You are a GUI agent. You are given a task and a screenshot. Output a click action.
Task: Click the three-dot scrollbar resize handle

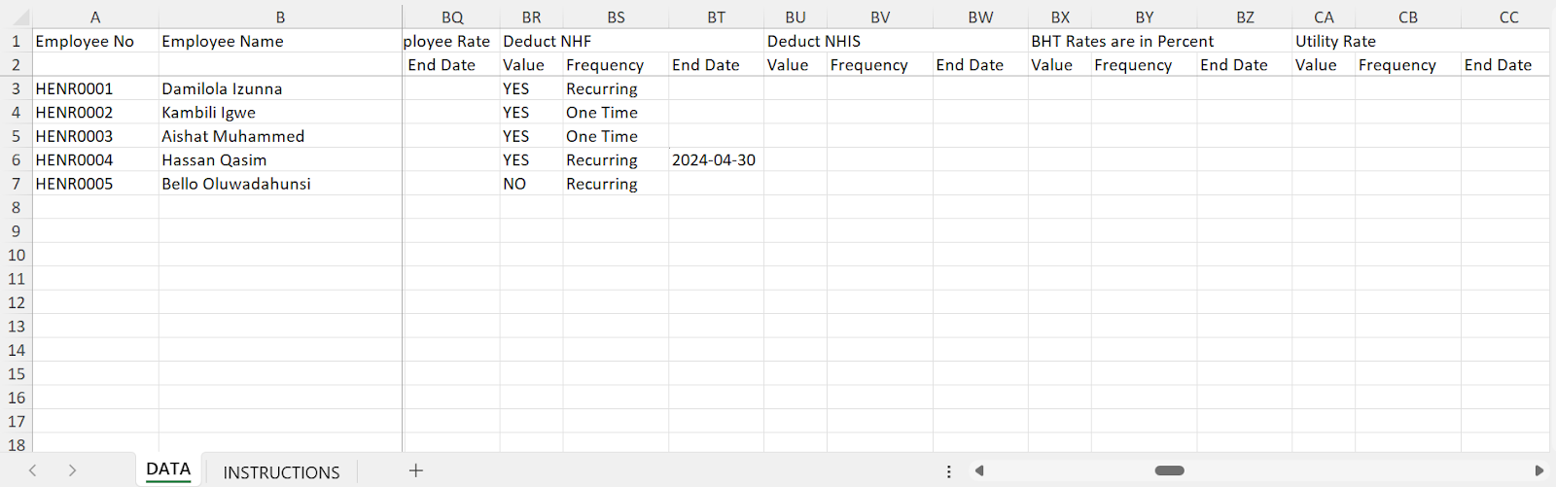click(949, 471)
